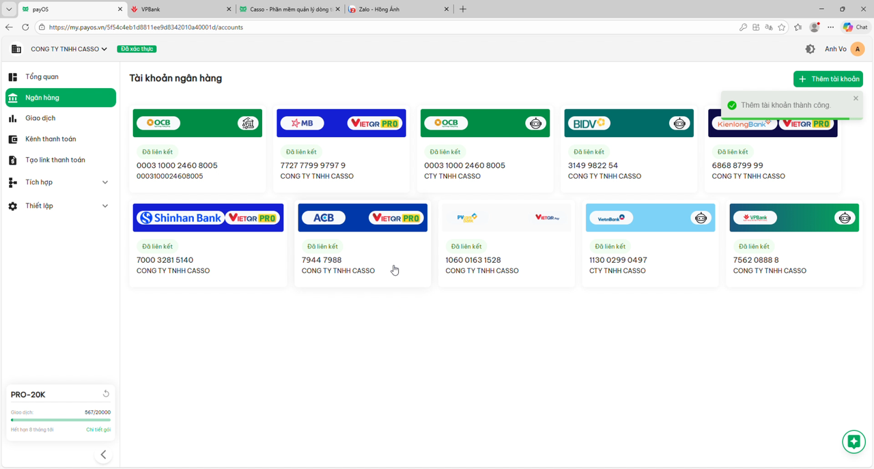The image size is (874, 469).
Task: Open Giao dịch via its sidebar icon
Action: [x=12, y=117]
